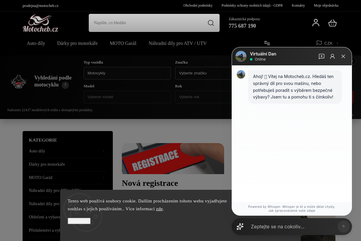
Task: Open the Typ vozidla Motocykly dropdown
Action: coord(127,73)
